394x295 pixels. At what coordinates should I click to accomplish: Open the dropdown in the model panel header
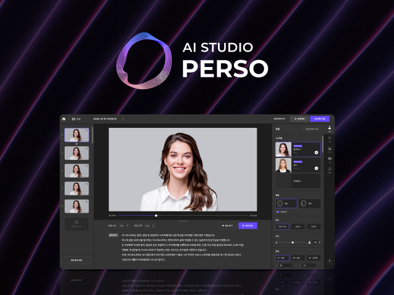pyautogui.click(x=312, y=130)
